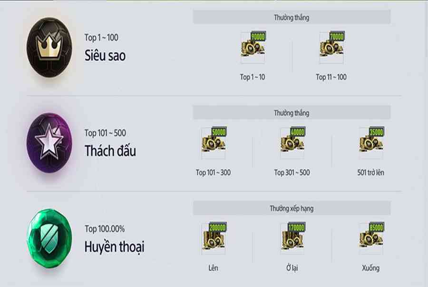This screenshot has height=287, width=428.
Task: Open the 170000 coin ranking reward
Action: click(x=292, y=238)
